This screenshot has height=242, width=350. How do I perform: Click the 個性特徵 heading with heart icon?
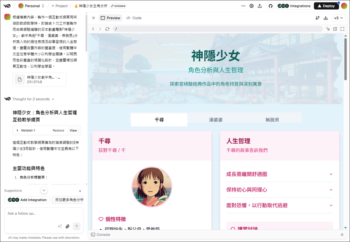coord(112,219)
